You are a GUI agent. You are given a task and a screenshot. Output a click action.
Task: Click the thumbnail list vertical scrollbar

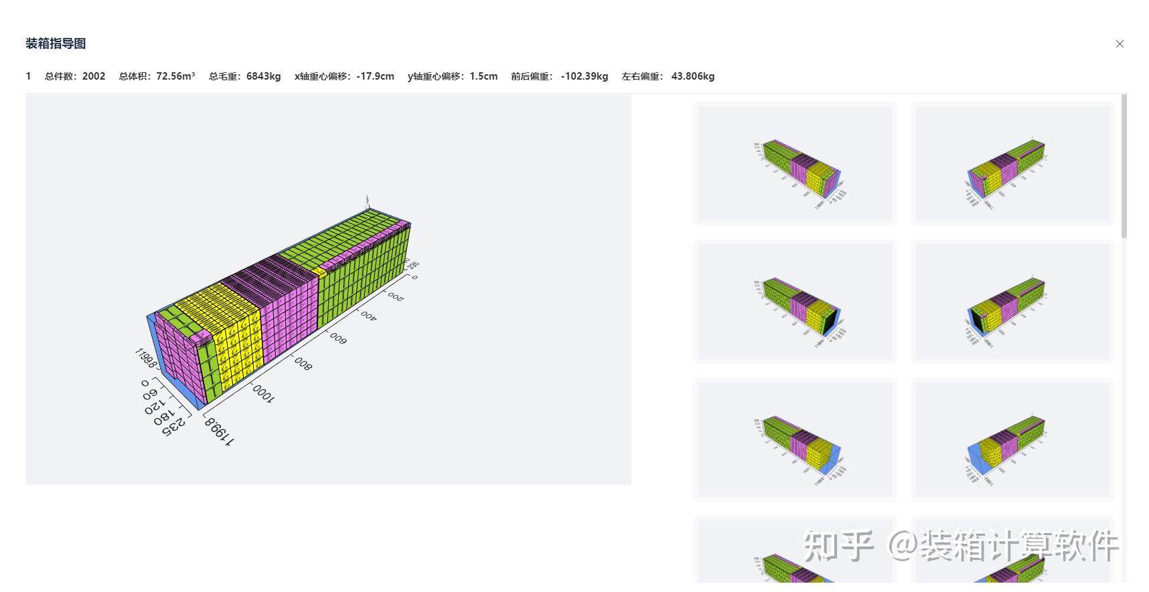1124,166
